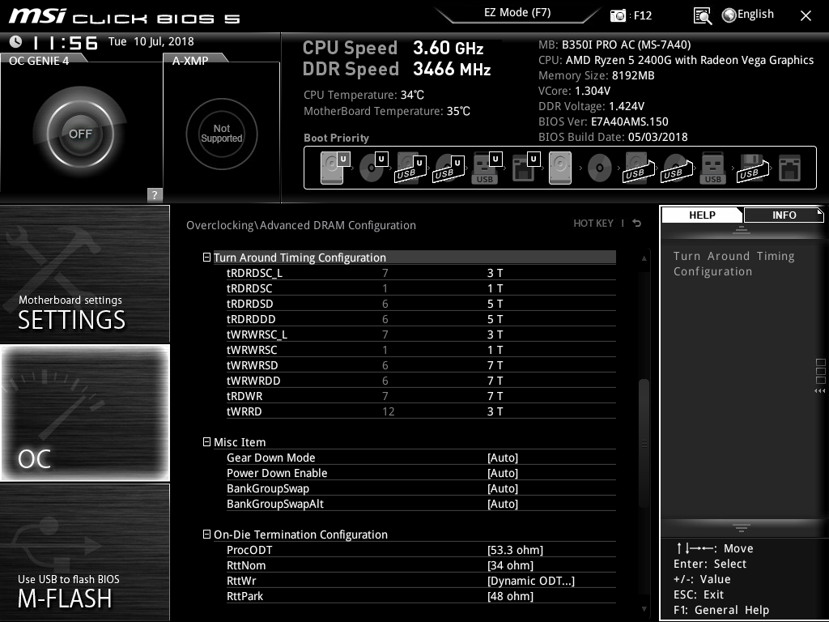Collapse the Misc Item section
The image size is (829, 622).
(x=206, y=441)
